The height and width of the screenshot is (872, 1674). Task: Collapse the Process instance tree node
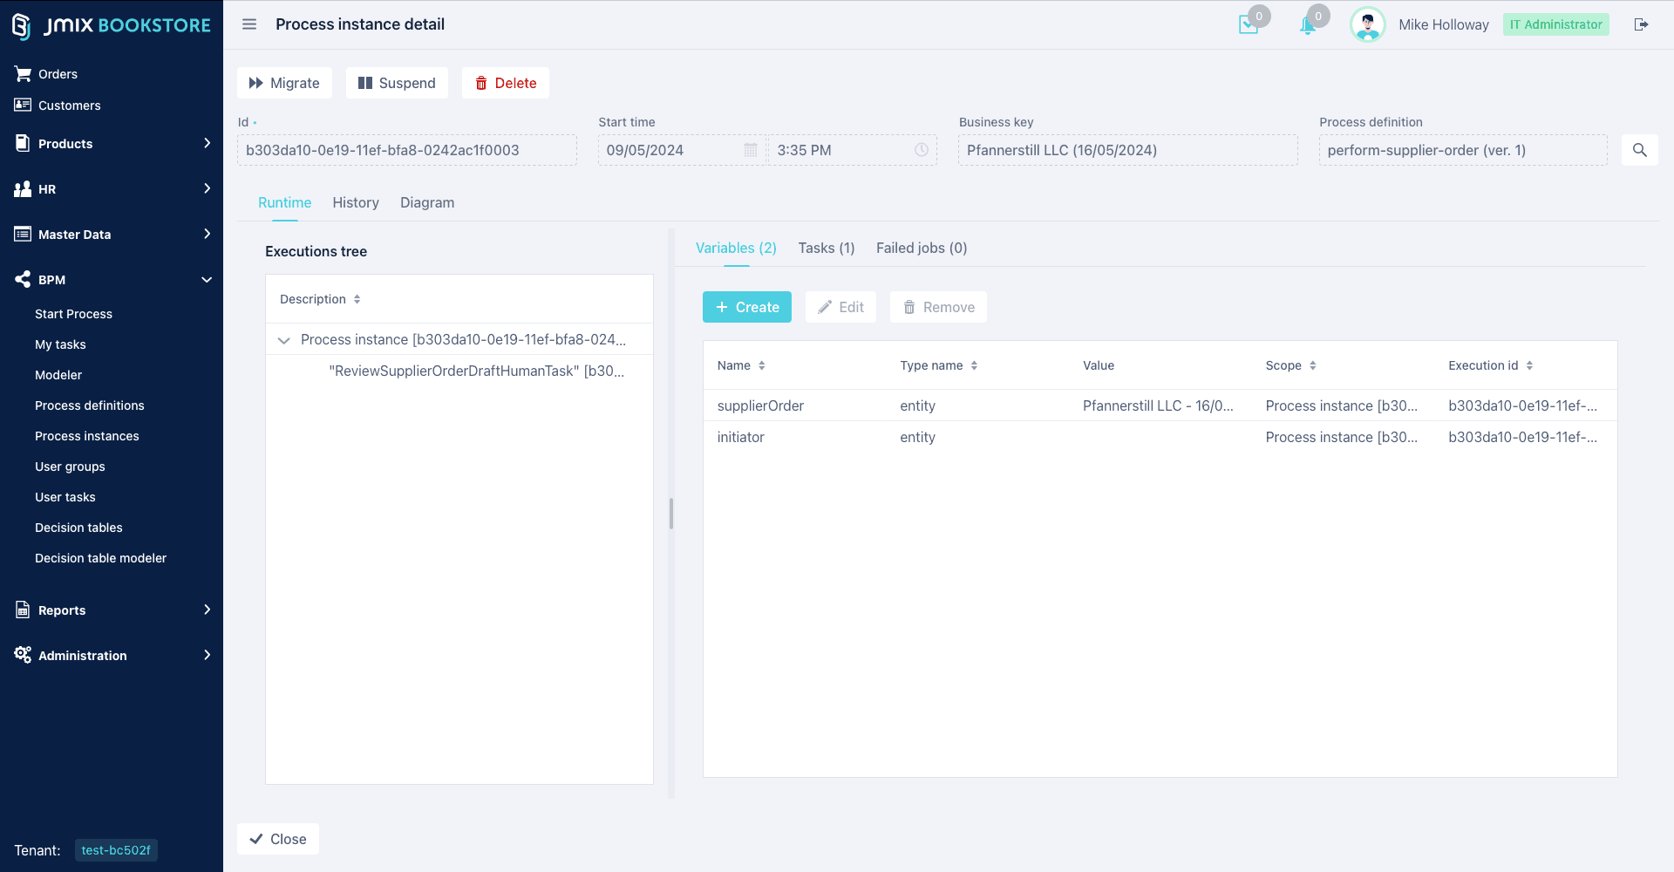(x=283, y=340)
